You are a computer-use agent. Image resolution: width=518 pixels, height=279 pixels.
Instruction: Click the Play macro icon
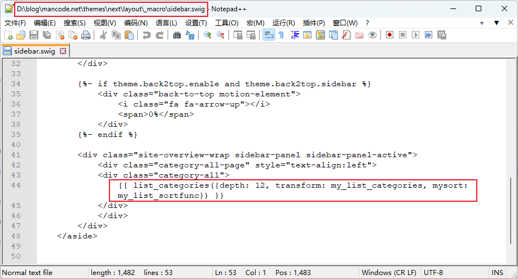[415, 35]
